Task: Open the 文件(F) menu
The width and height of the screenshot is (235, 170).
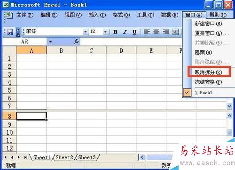Action: [x=25, y=15]
